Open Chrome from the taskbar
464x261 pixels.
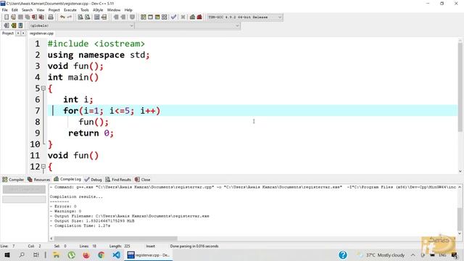(x=101, y=254)
